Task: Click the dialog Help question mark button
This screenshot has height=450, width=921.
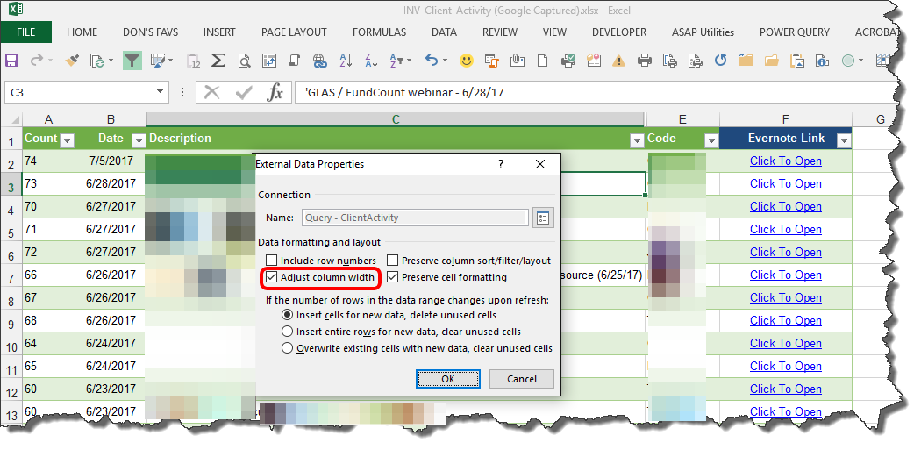Action: click(501, 165)
